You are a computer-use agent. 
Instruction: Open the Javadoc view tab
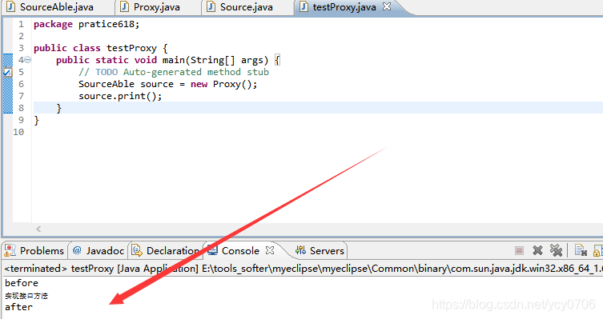tap(98, 251)
